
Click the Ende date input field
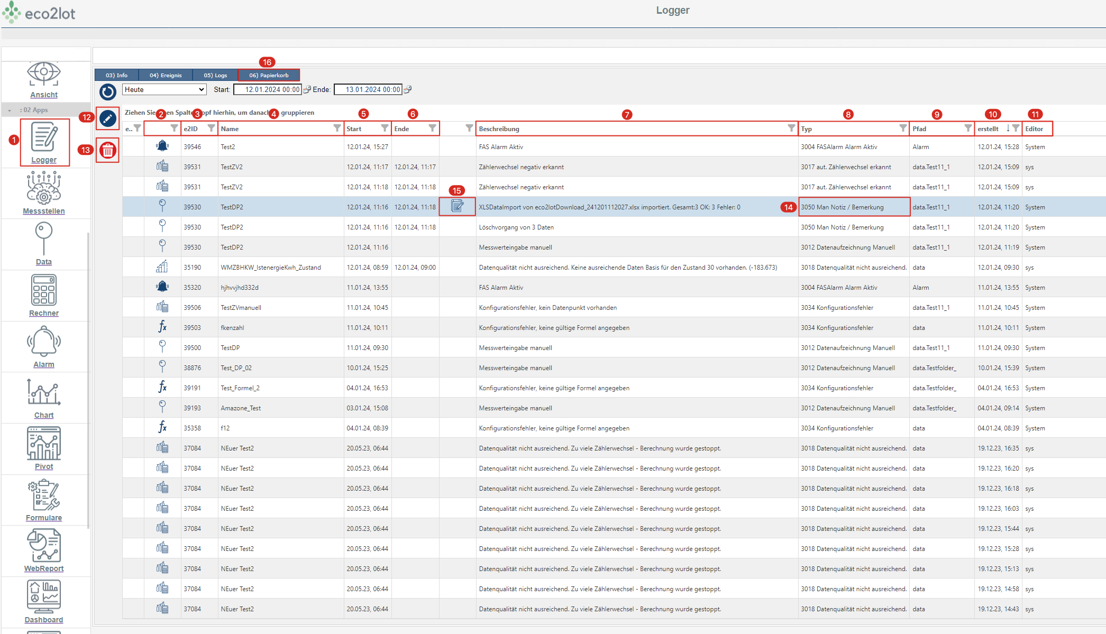coord(368,89)
